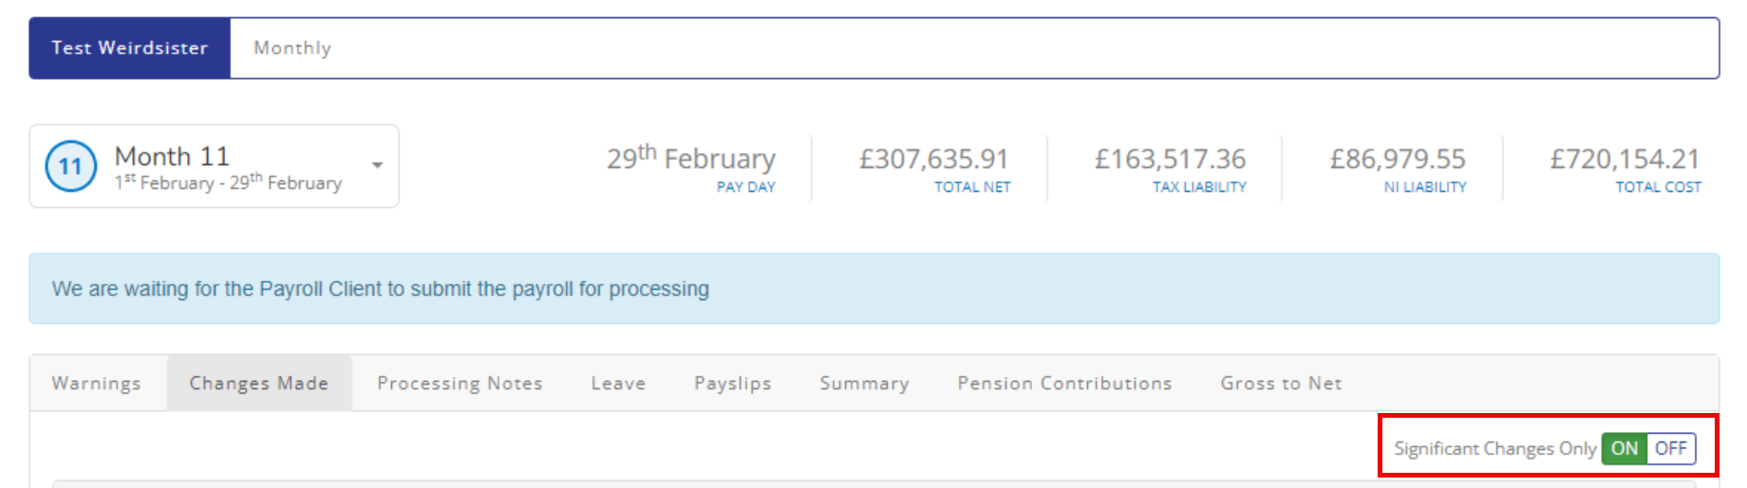Image resolution: width=1747 pixels, height=488 pixels.
Task: Click the Month 11 circle icon
Action: pos(71,166)
